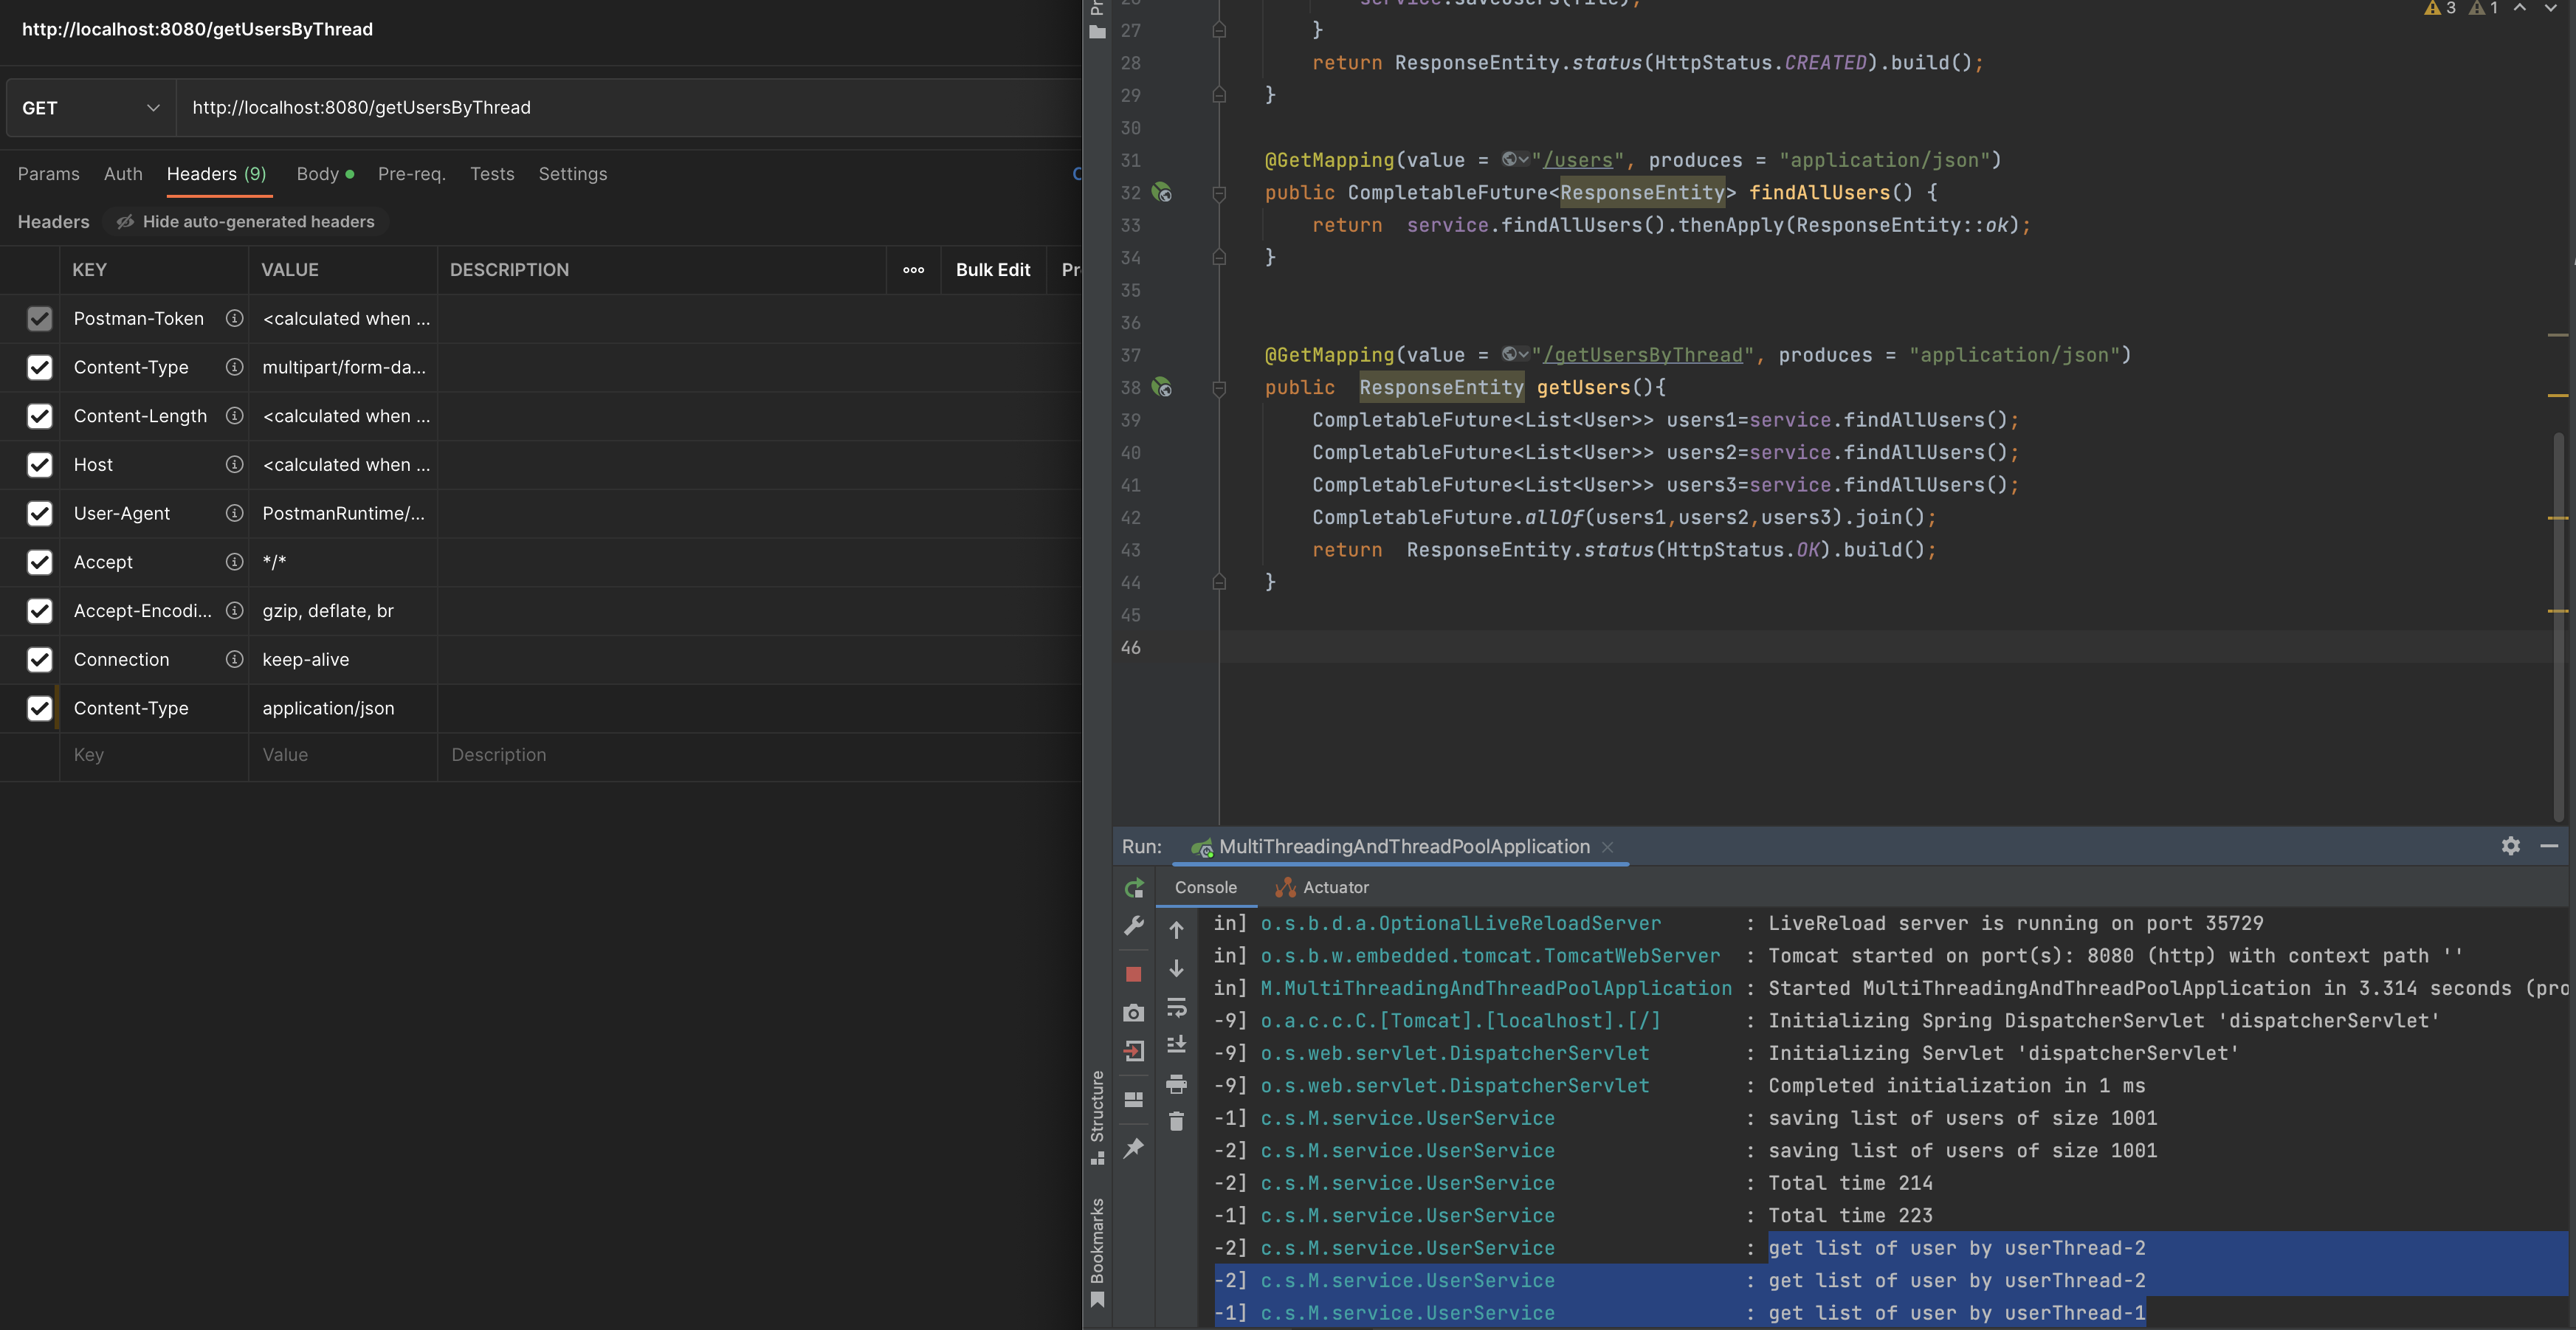Collapse the findAllUsers method at line 32
2576x1330 pixels.
click(x=1220, y=192)
